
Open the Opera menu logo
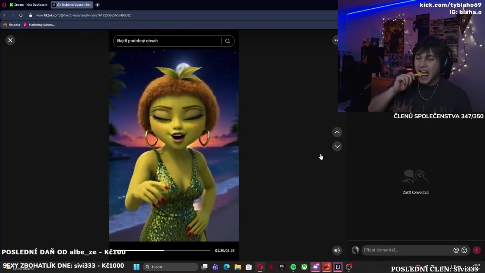click(x=4, y=5)
